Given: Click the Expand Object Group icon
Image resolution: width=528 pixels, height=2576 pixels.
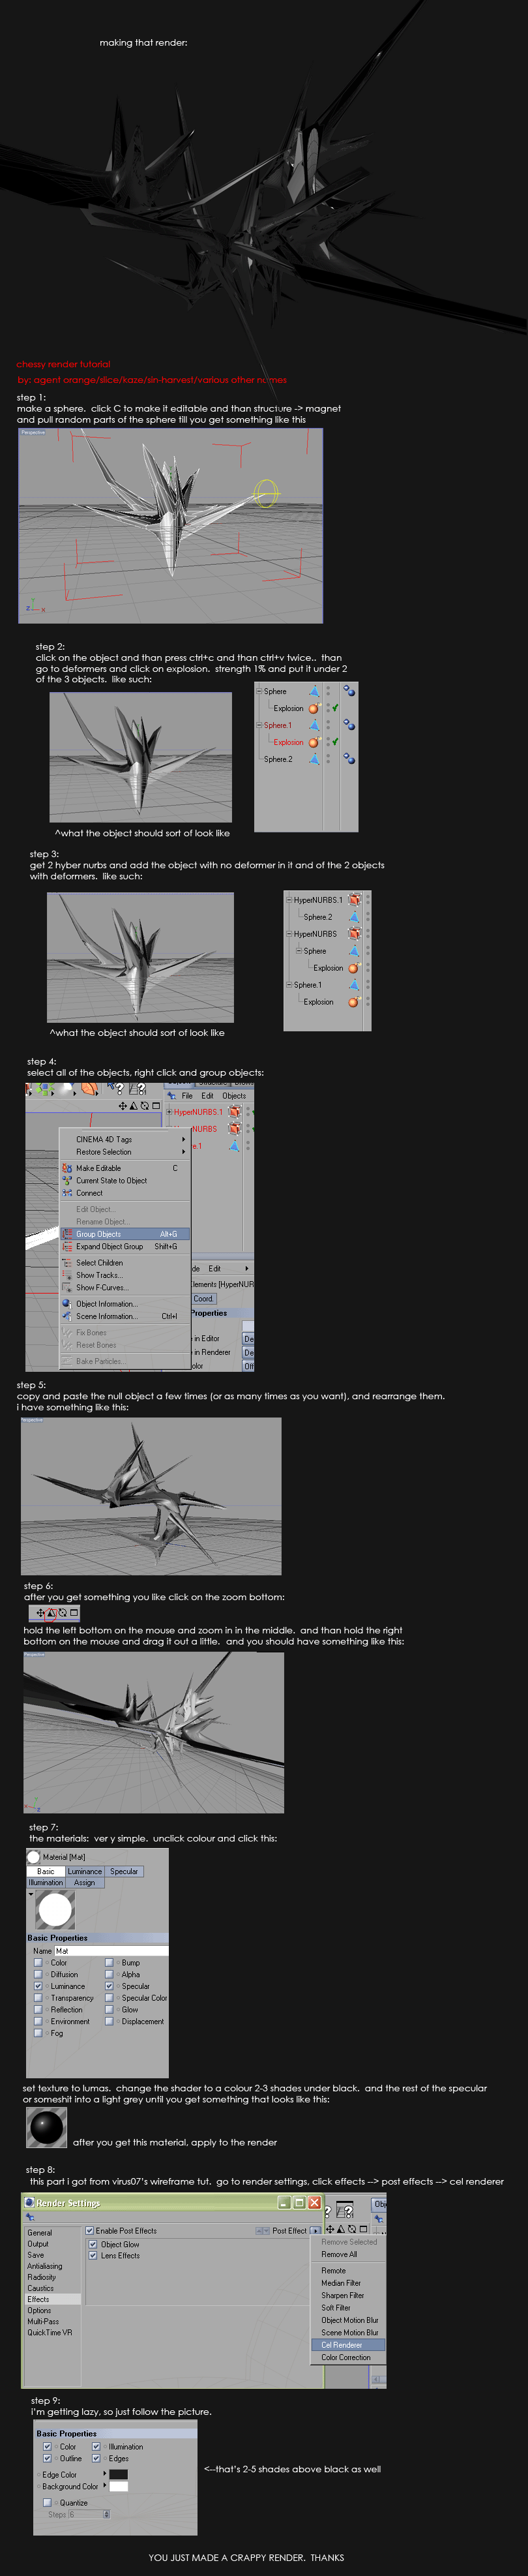Looking at the screenshot, I should tap(67, 1246).
